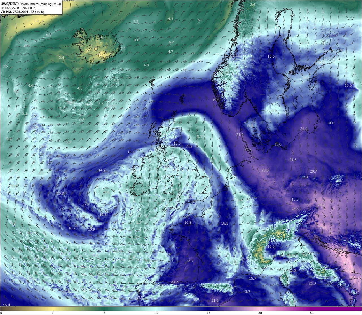Screen dimensions: 362x315
Task: Click the 21.5 value label
Action: coord(293,160)
